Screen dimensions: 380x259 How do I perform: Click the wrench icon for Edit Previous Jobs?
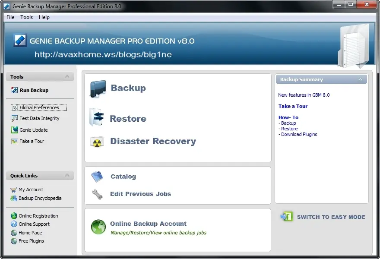pyautogui.click(x=98, y=194)
